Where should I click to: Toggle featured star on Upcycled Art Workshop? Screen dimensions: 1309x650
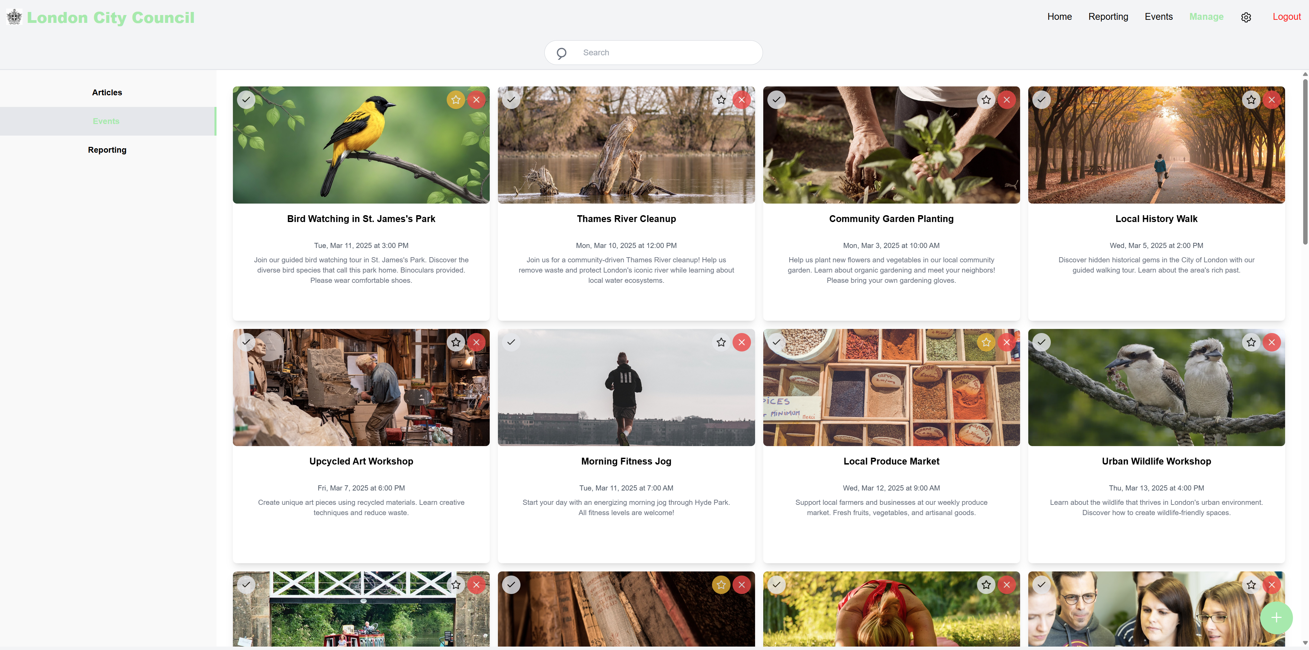click(x=456, y=342)
